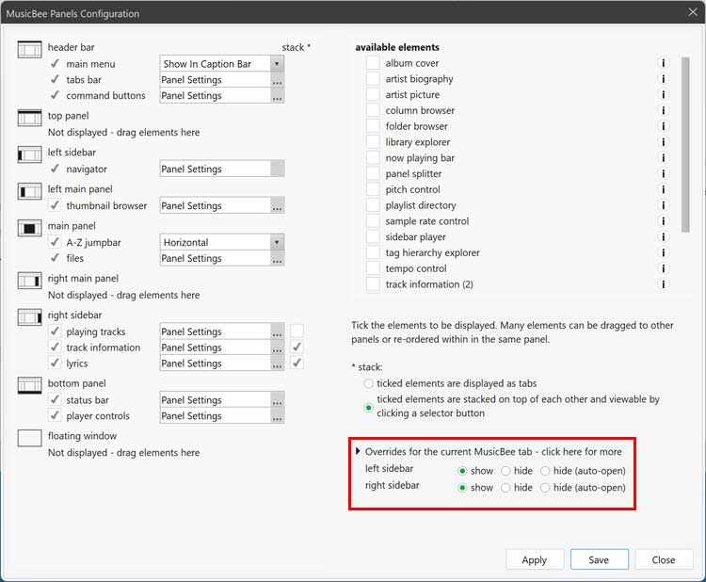Click the header bar layout icon

tap(30, 50)
